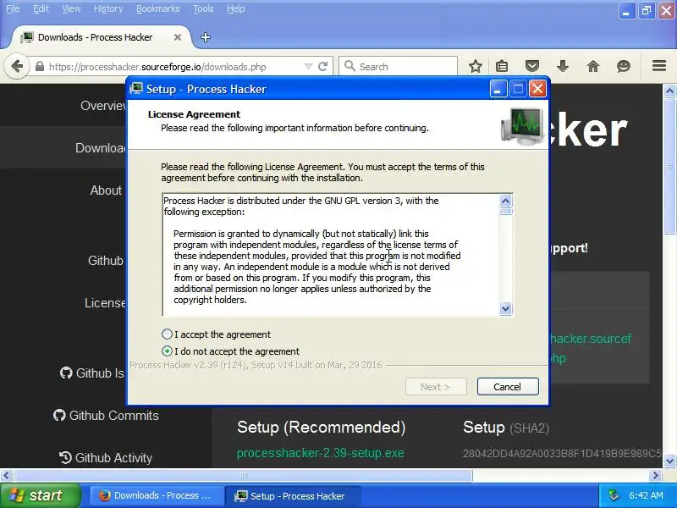Click the page vertical scrollbar thumb

pyautogui.click(x=669, y=166)
